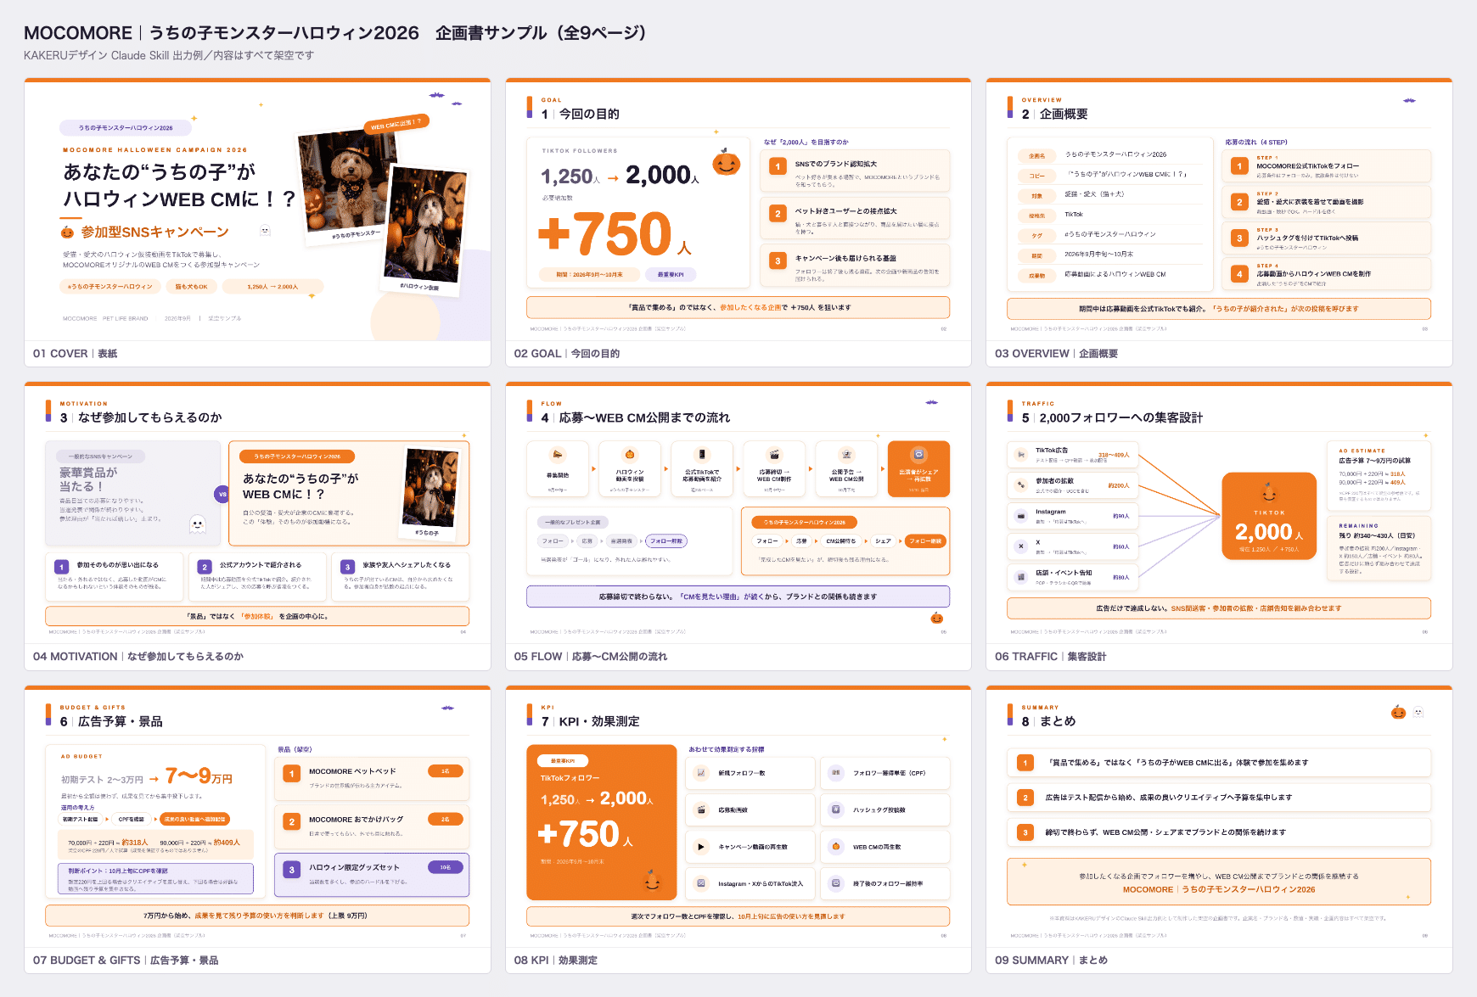Click the pumpkin icon beside 参加型SNSキャンペーン on cover
The image size is (1477, 997).
(x=67, y=232)
